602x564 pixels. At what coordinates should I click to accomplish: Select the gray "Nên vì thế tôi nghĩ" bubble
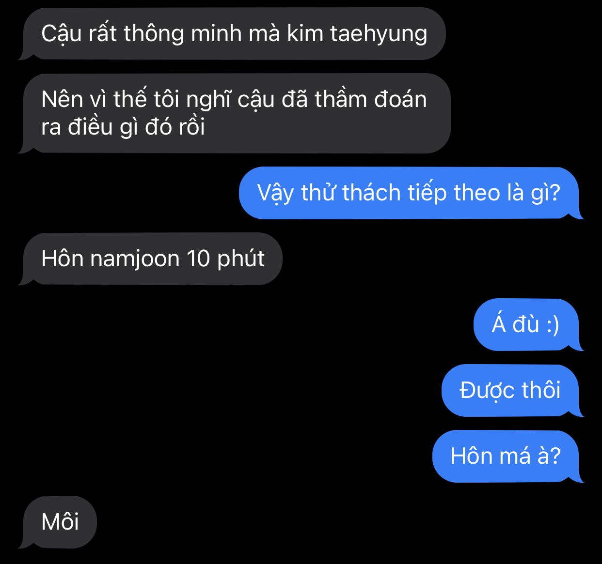234,113
